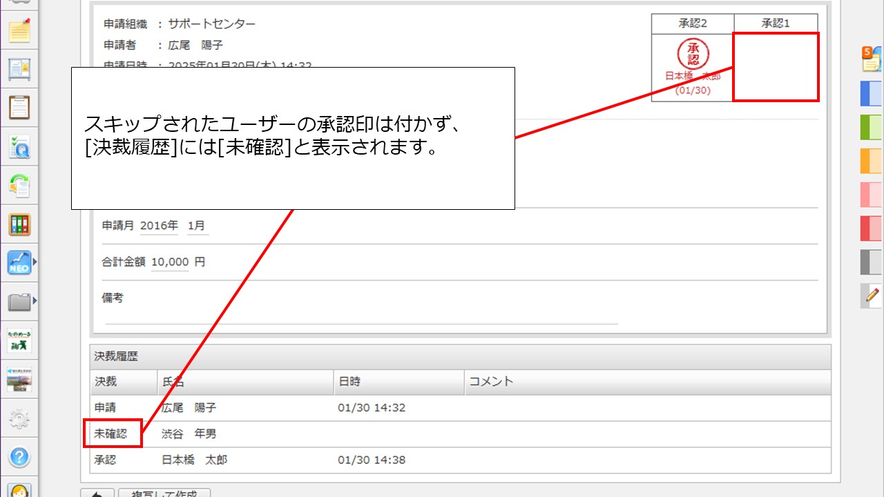884x497 pixels.
Task: Click the 承認1 column header in approval table
Action: pyautogui.click(x=776, y=23)
